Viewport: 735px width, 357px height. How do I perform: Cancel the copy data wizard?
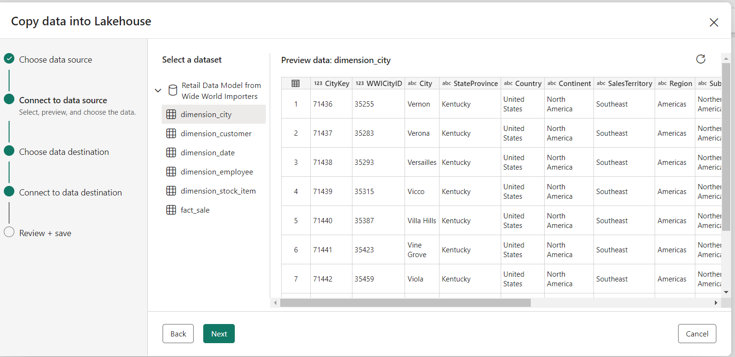click(697, 334)
